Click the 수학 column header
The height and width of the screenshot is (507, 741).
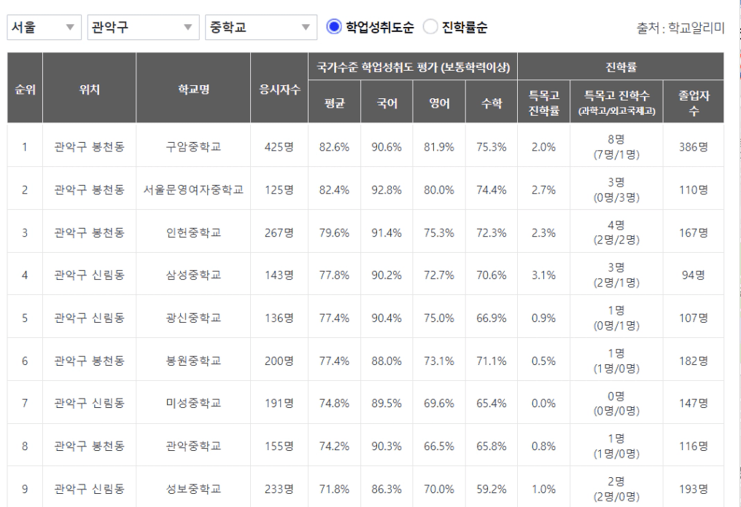click(492, 102)
